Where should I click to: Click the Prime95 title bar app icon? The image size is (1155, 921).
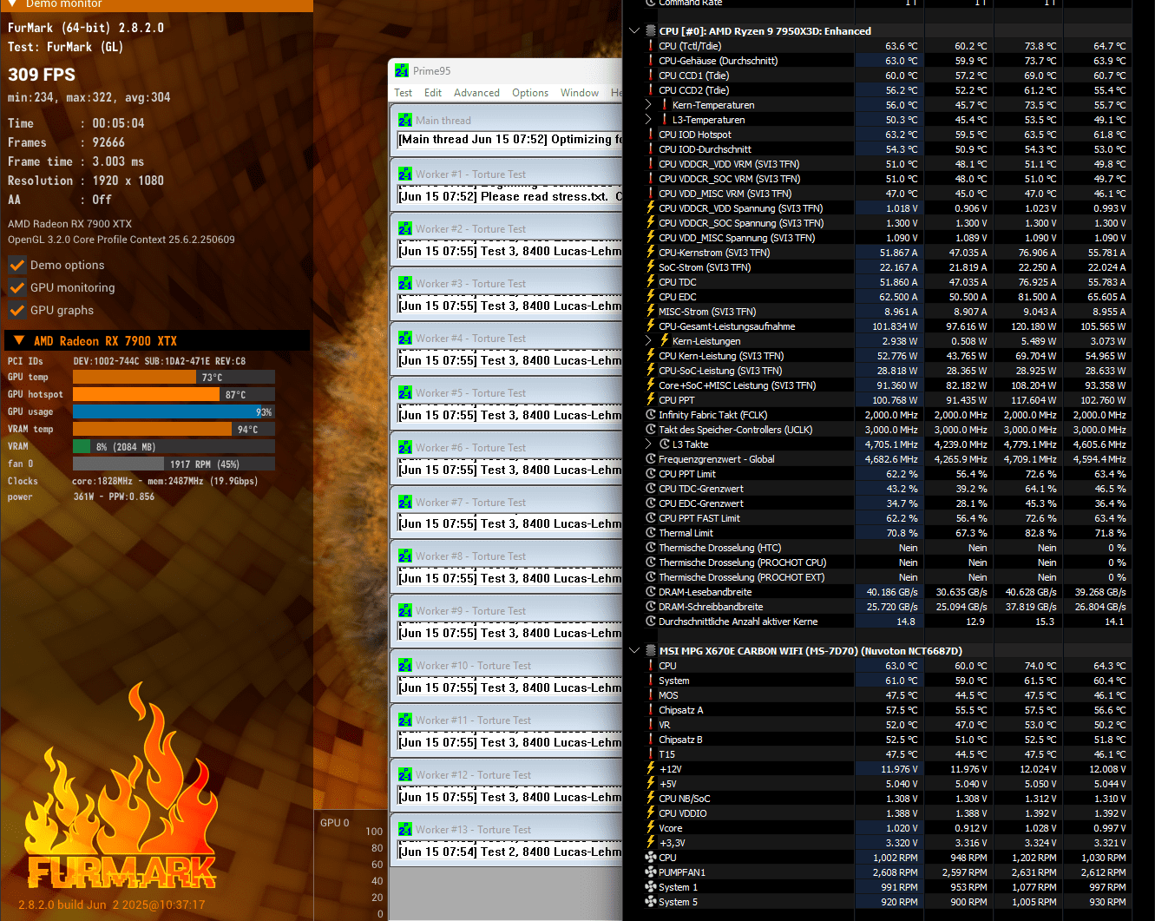point(402,71)
